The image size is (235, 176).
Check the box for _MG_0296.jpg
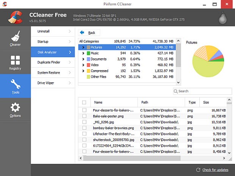85,122
